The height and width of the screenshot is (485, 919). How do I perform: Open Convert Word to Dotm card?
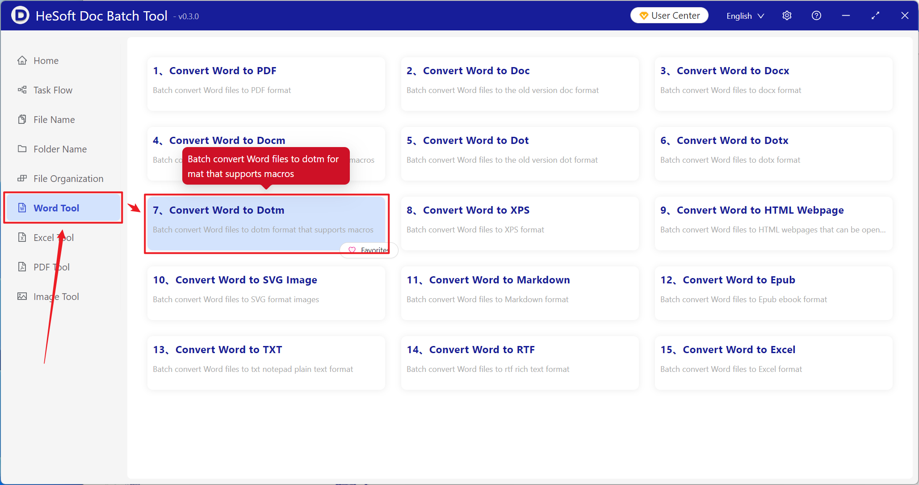coord(266,223)
